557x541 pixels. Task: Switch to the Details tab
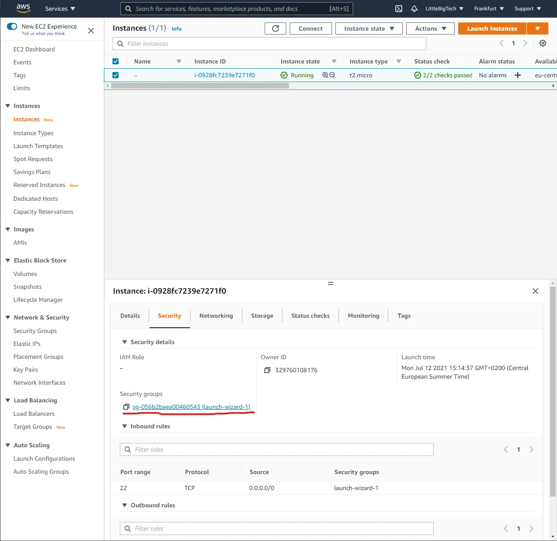click(x=130, y=316)
